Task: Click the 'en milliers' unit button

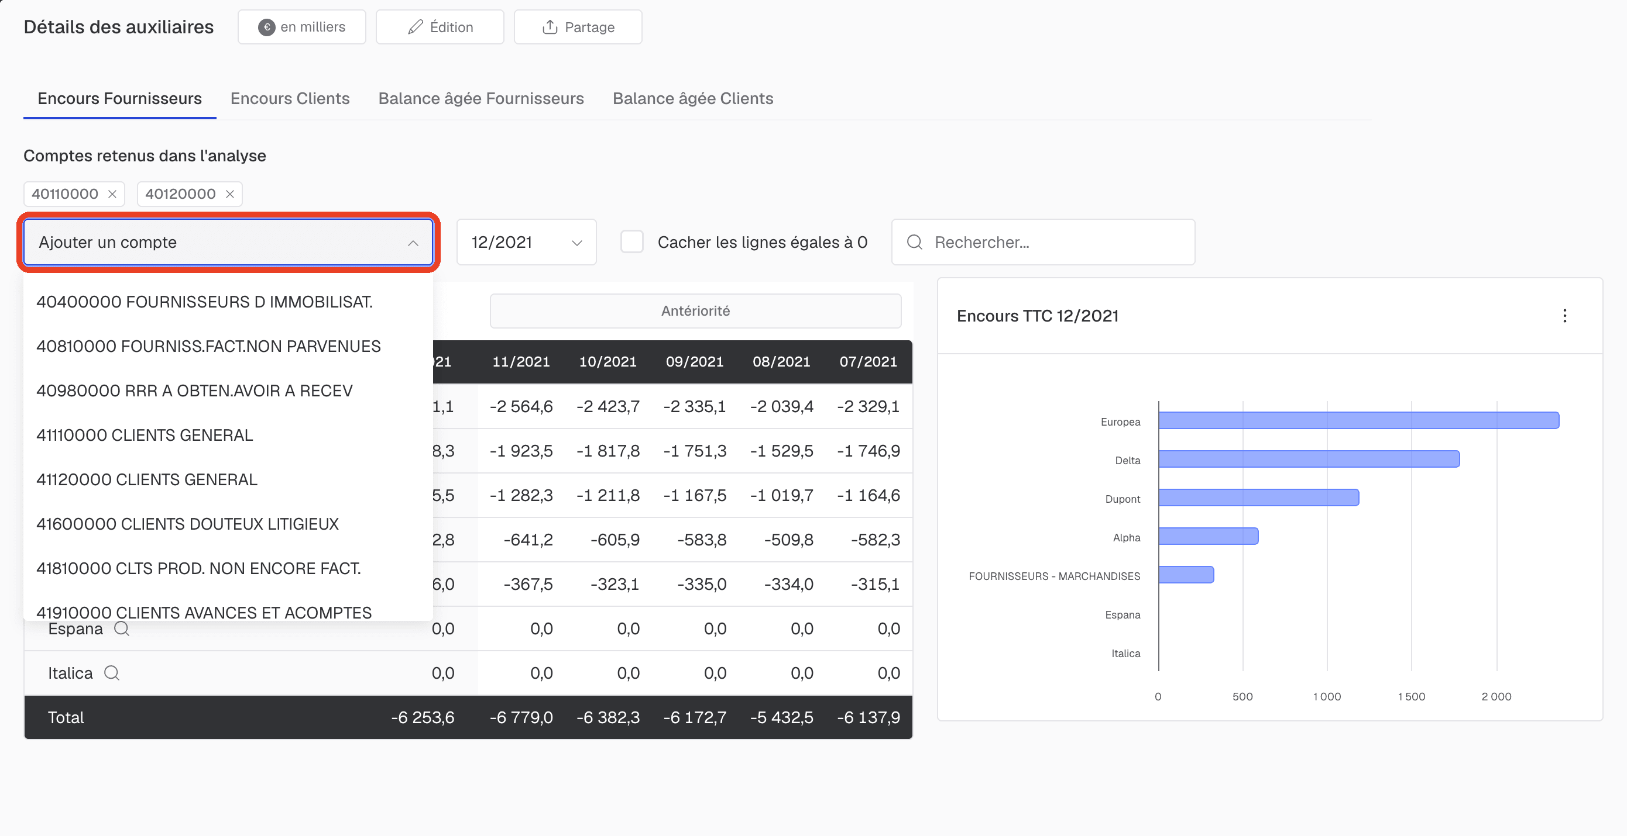Action: pyautogui.click(x=302, y=27)
